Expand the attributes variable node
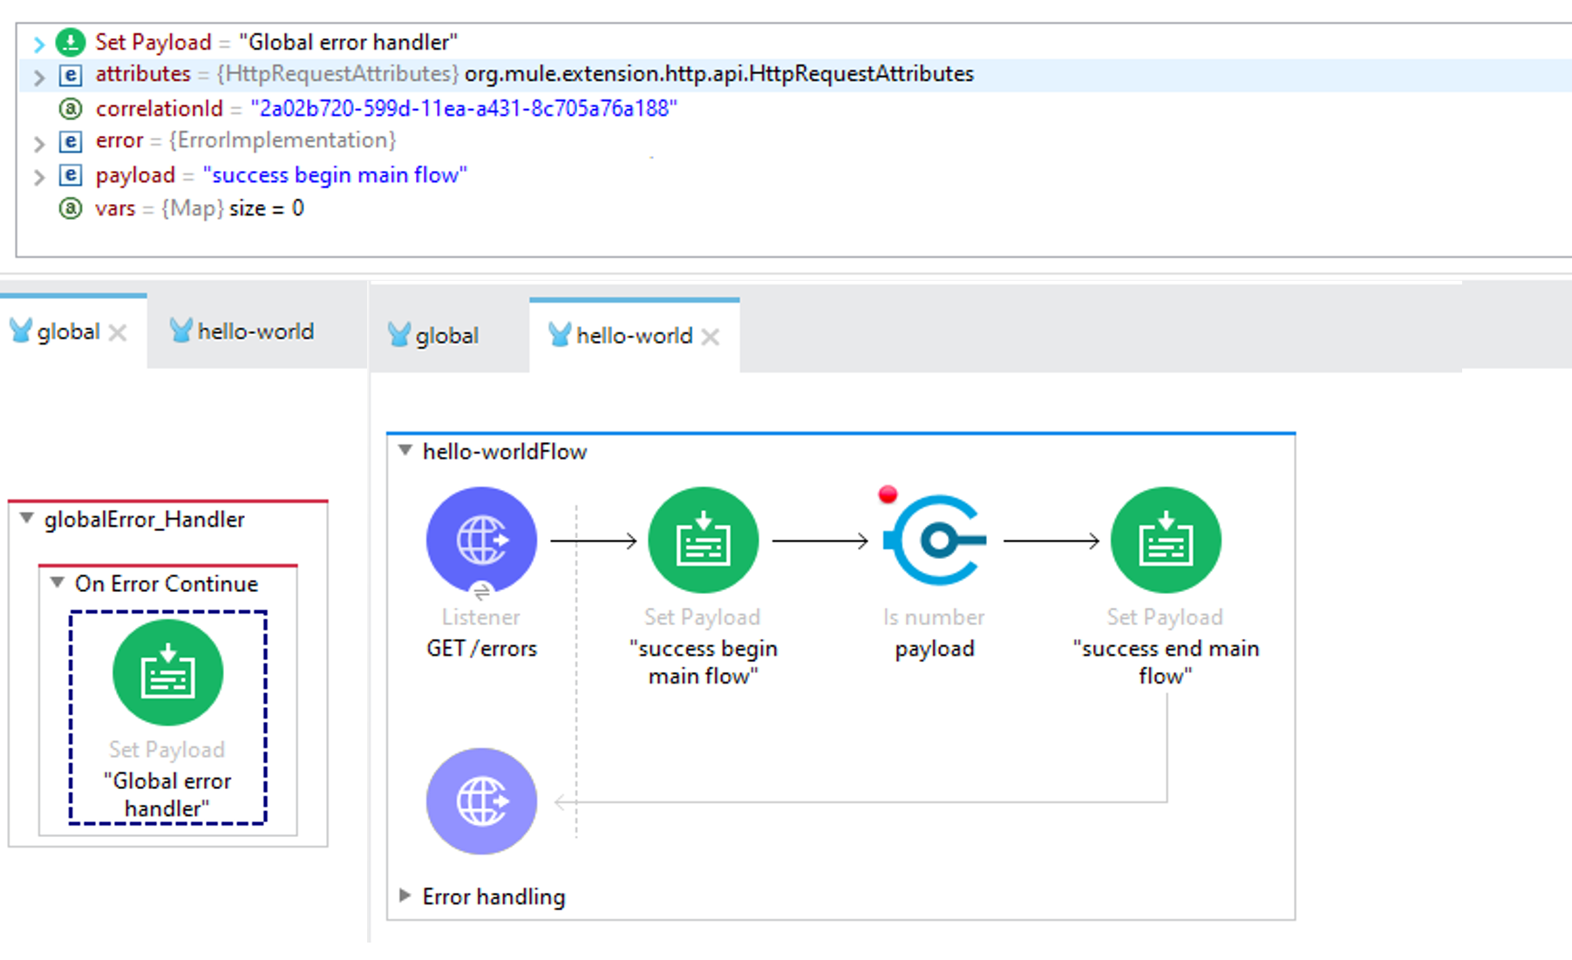 click(38, 77)
